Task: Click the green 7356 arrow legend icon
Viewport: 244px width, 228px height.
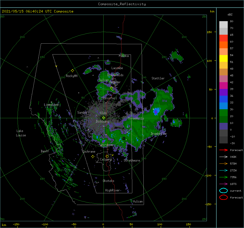Action: click(x=223, y=177)
